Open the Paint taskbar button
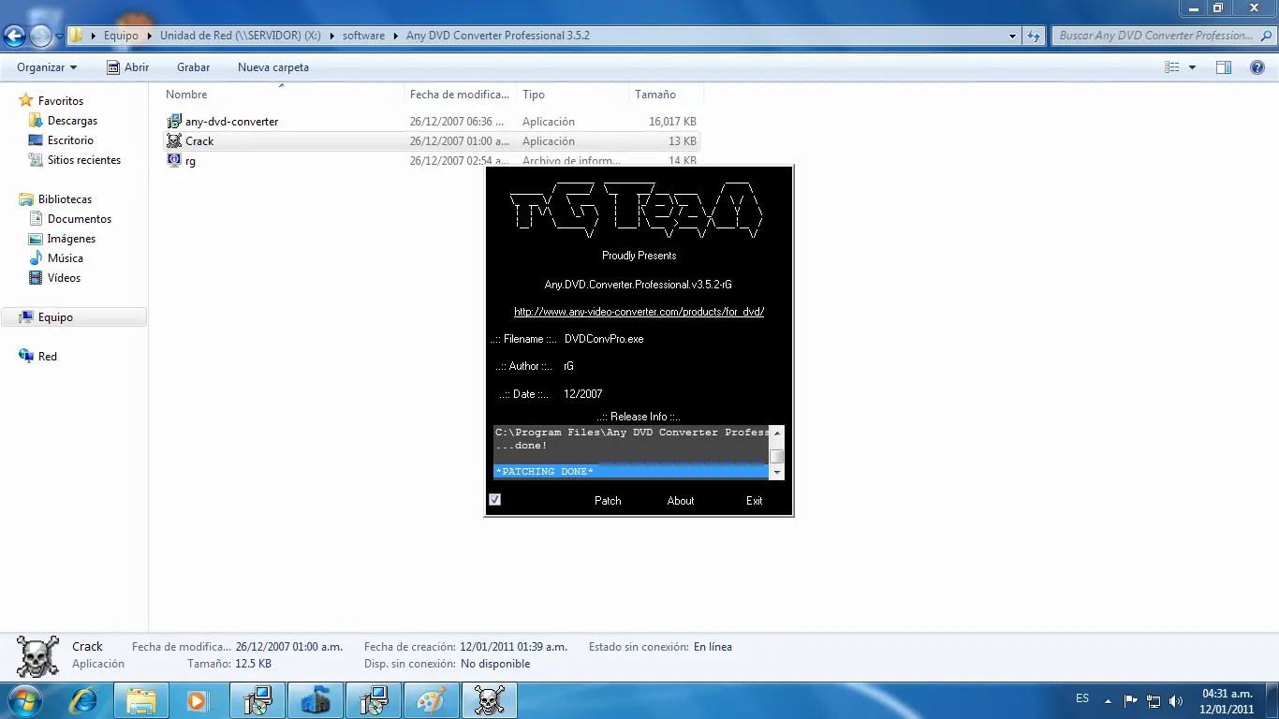The image size is (1279, 719). tap(432, 700)
